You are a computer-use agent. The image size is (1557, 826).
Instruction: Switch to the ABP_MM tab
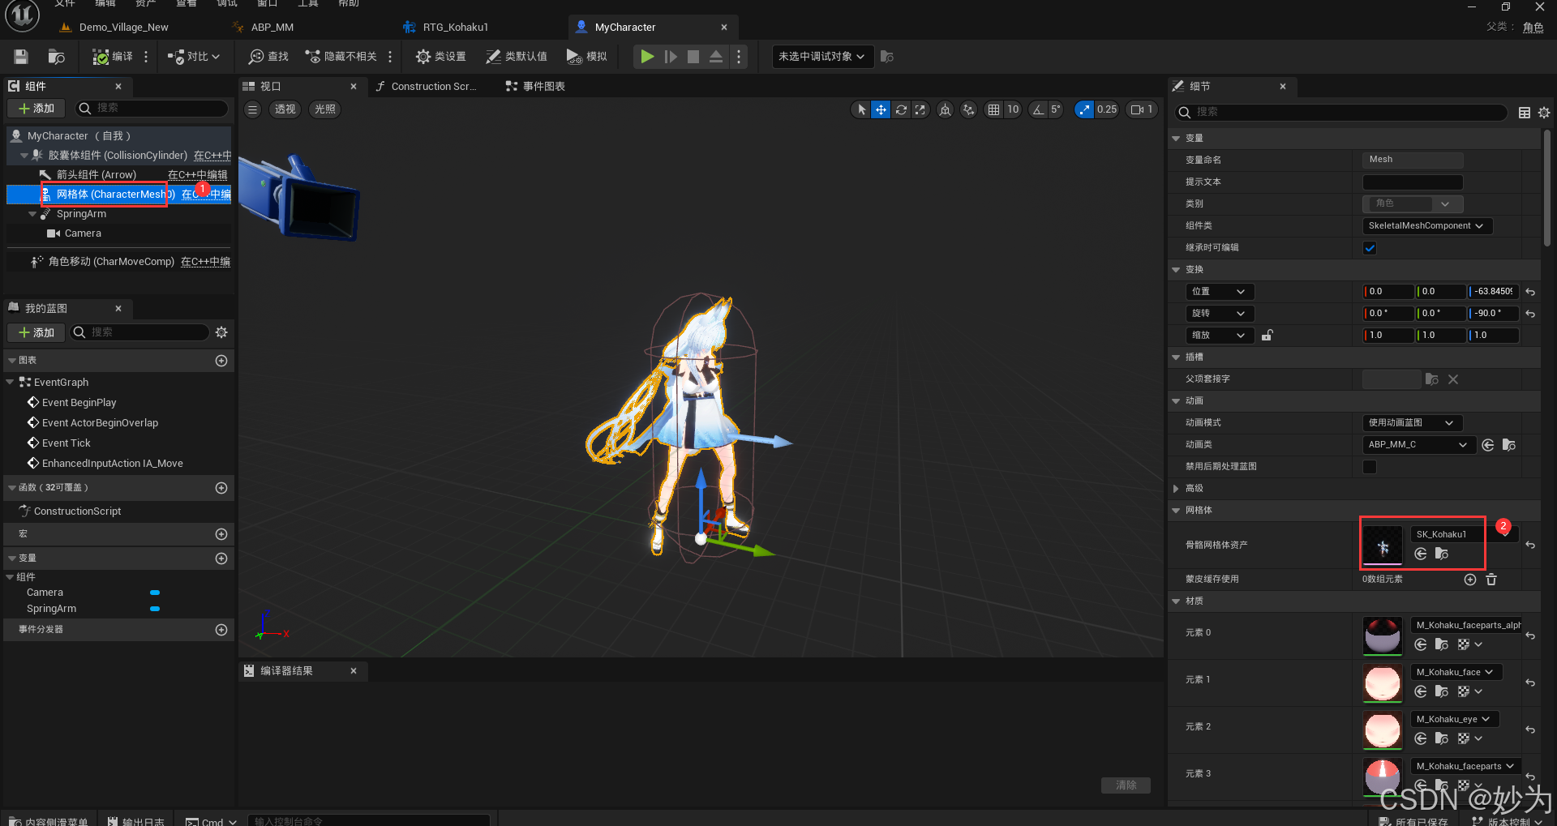click(272, 28)
